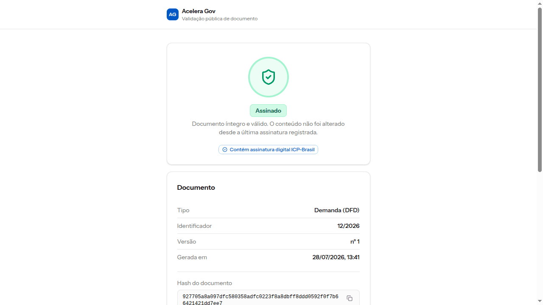Click the green shield check icon

pyautogui.click(x=268, y=77)
